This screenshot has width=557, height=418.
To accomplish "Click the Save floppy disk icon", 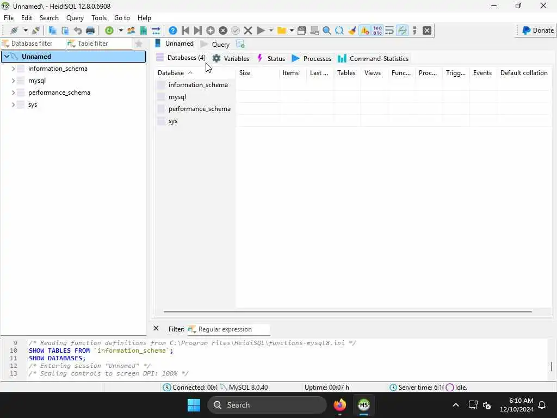I will point(301,30).
